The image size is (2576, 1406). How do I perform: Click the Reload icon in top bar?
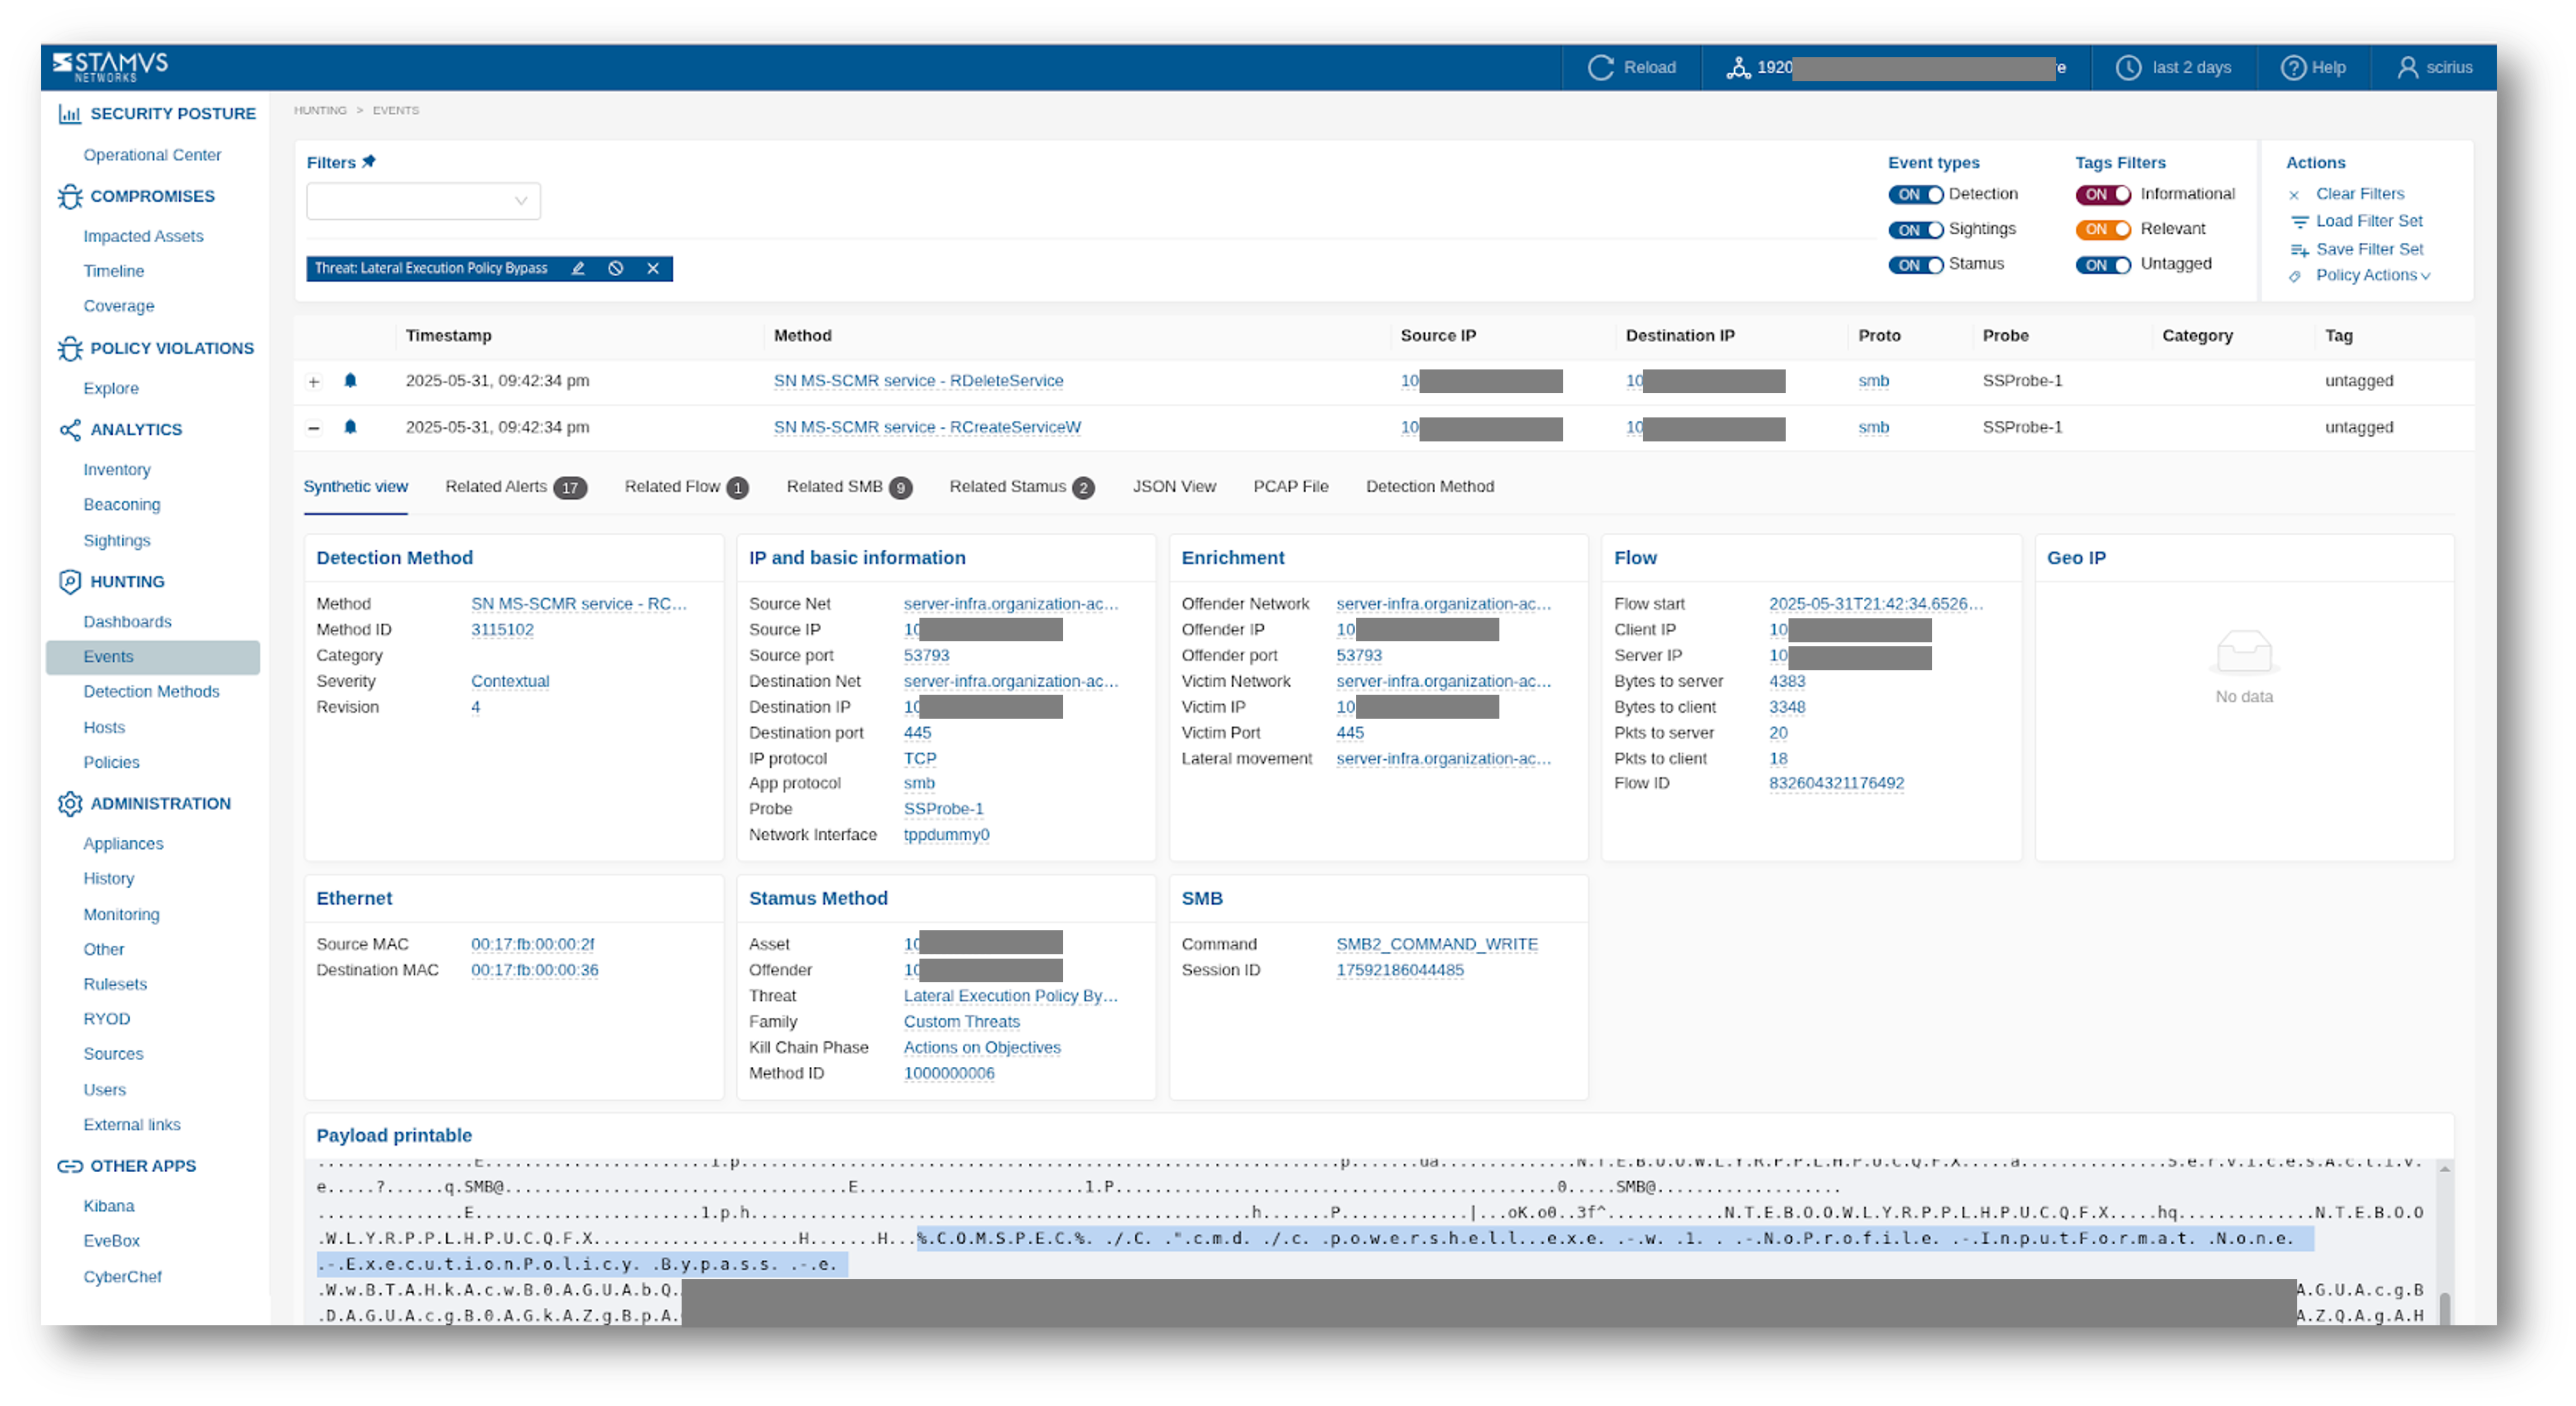pyautogui.click(x=1600, y=67)
